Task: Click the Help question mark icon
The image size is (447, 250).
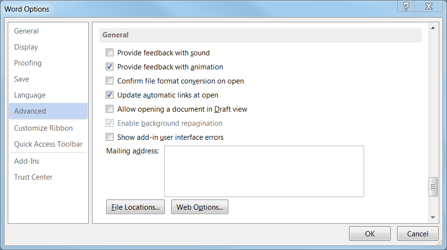Action: 406,6
